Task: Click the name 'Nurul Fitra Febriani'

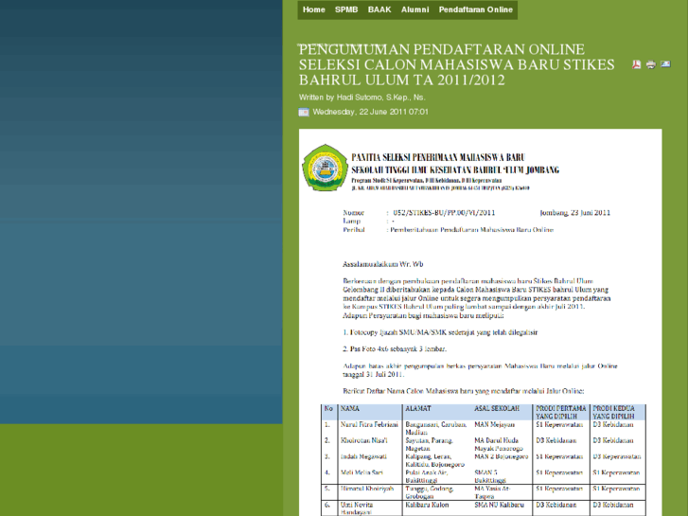Action: tap(369, 425)
